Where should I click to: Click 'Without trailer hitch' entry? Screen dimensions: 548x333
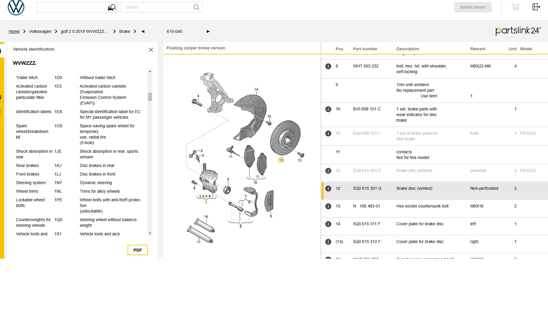click(x=98, y=78)
